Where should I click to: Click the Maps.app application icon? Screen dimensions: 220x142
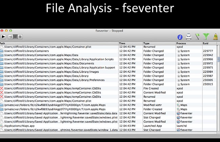pyautogui.click(x=2, y=126)
